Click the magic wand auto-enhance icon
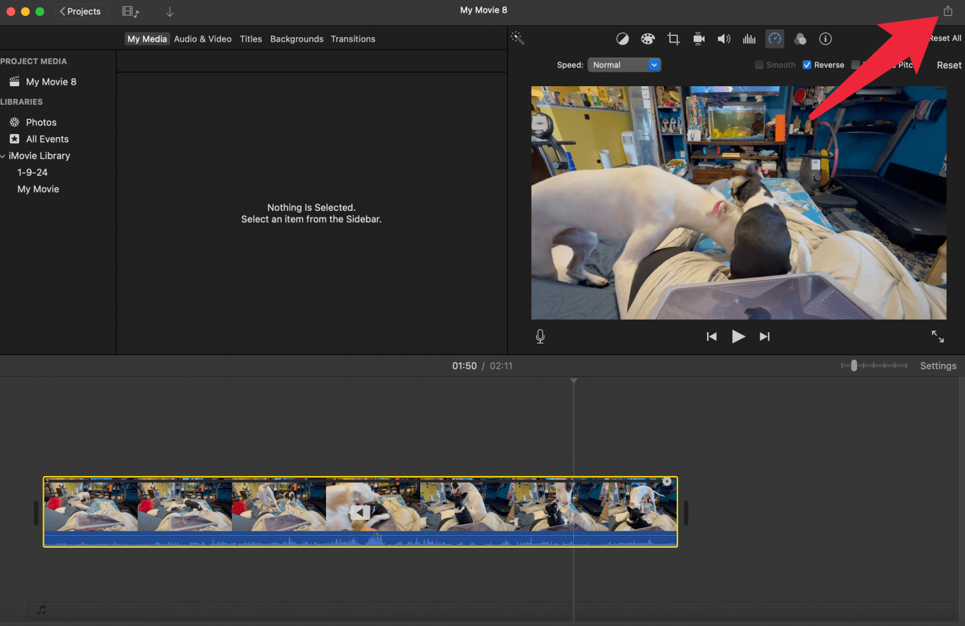 tap(518, 38)
